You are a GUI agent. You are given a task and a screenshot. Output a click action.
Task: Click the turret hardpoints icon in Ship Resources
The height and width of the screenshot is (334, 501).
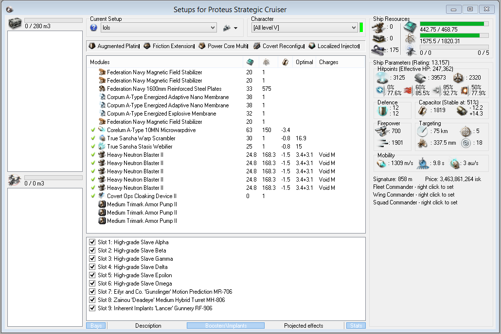click(379, 27)
